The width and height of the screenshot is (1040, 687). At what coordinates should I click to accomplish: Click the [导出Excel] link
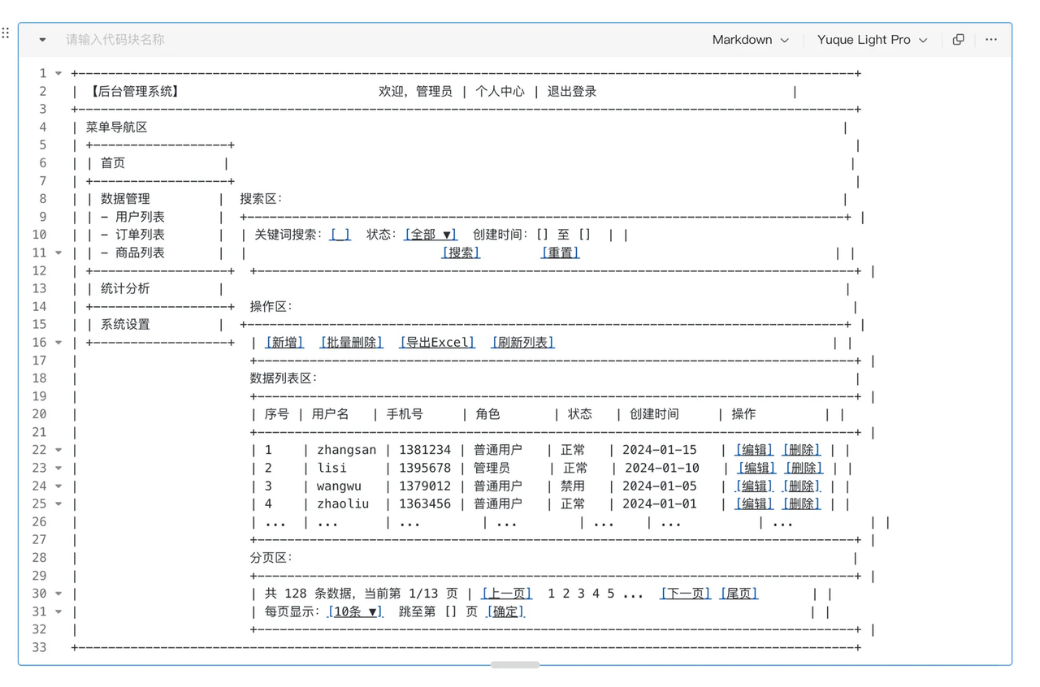pyautogui.click(x=437, y=342)
